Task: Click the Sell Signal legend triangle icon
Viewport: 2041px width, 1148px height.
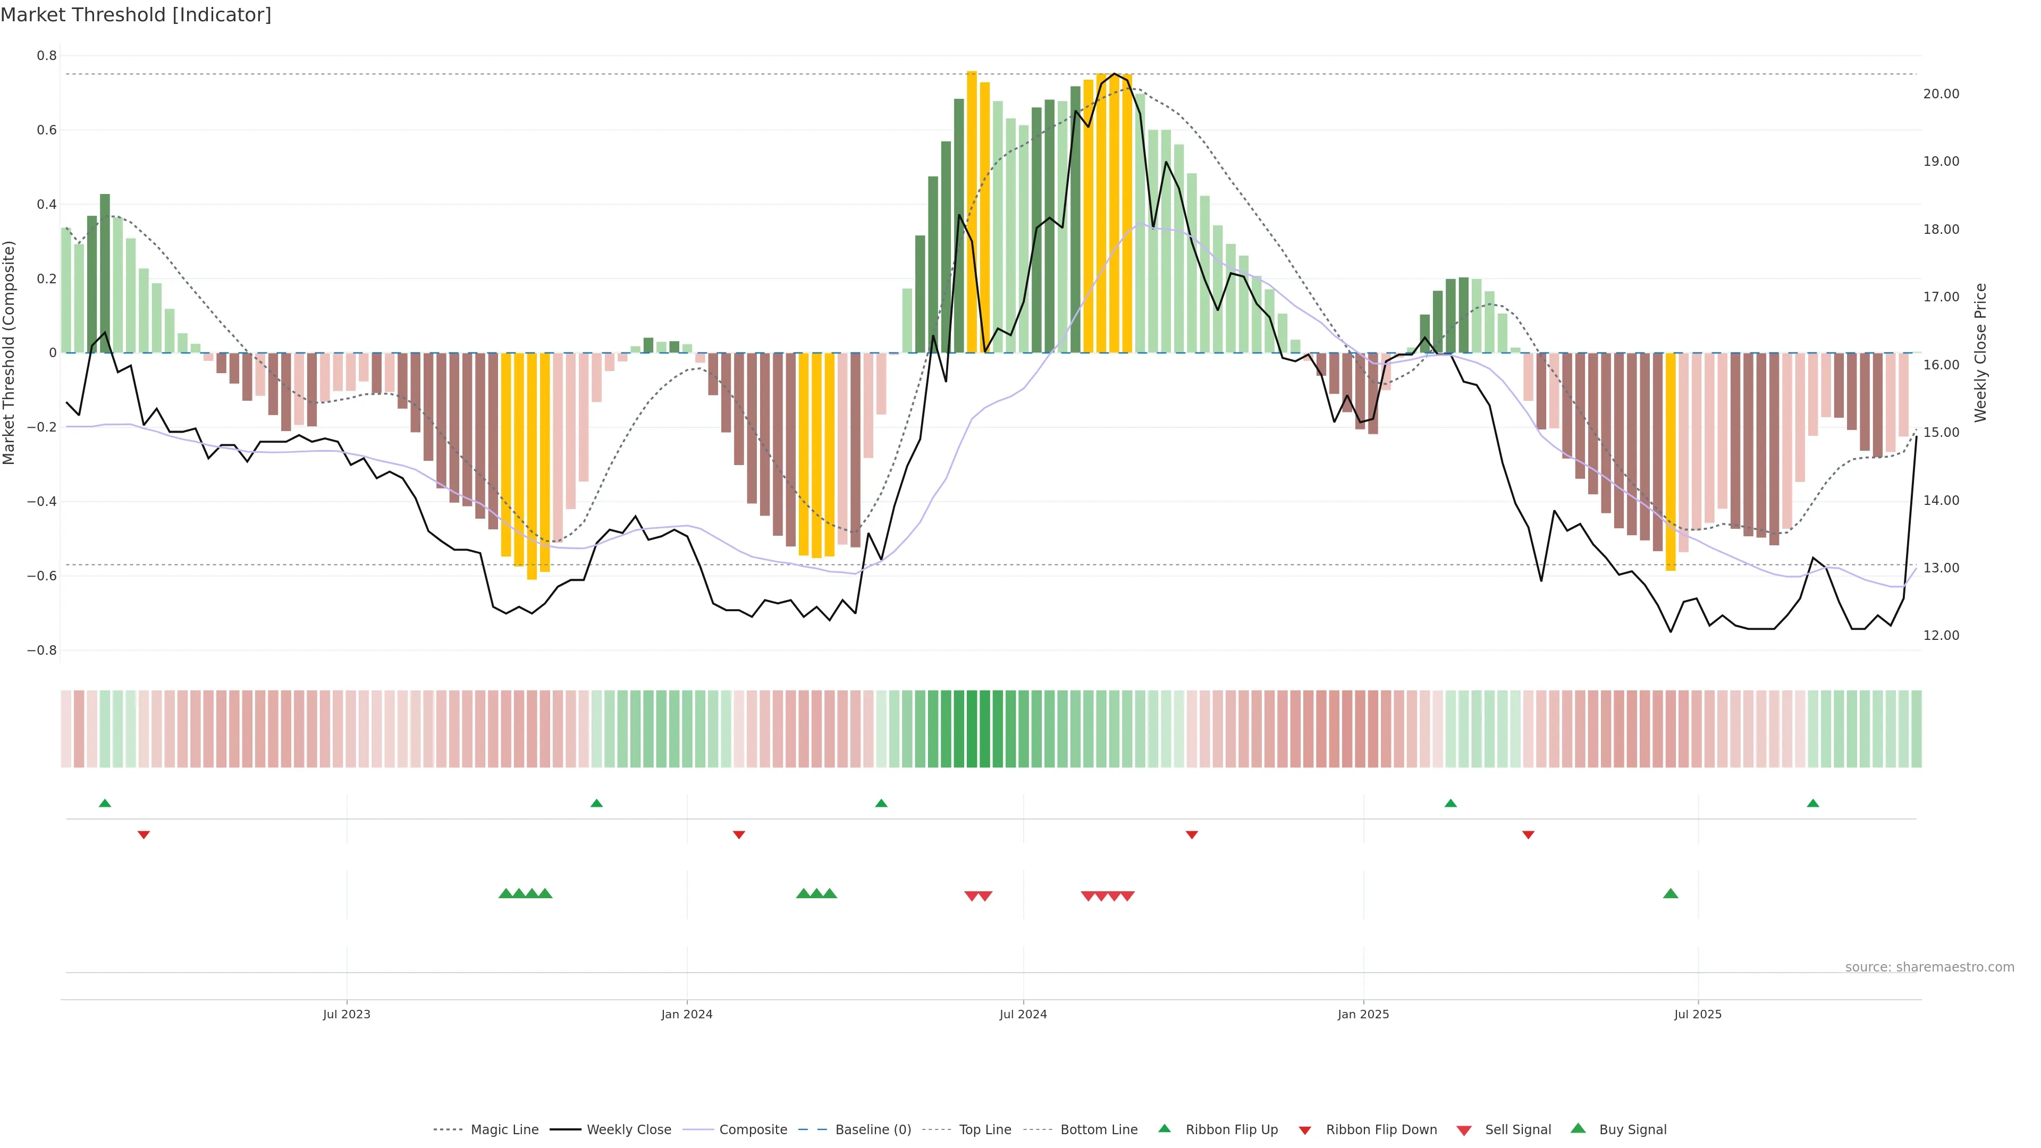Action: 1464,1130
